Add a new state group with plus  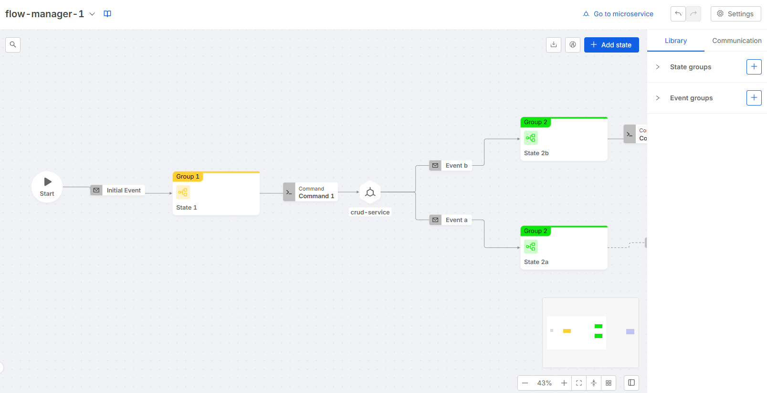click(x=754, y=67)
